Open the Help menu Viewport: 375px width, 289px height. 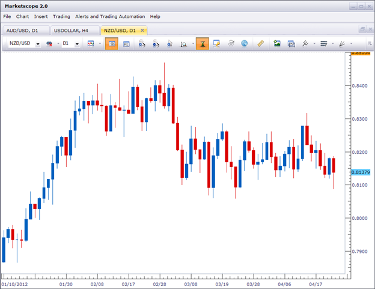[x=155, y=16]
